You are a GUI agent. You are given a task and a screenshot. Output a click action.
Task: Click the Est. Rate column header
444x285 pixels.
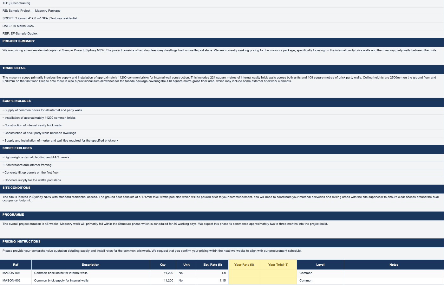click(212, 265)
